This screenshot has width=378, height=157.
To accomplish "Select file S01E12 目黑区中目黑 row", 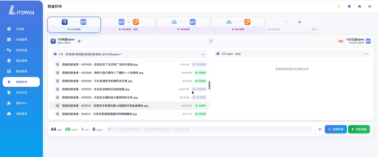I will [129, 106].
